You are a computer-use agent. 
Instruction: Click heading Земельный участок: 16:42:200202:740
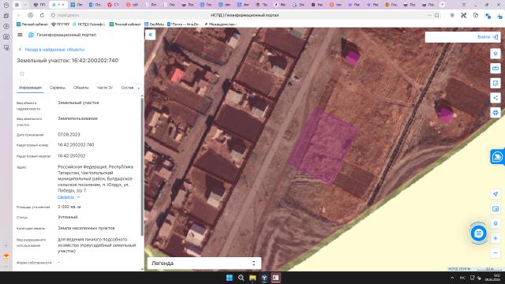pyautogui.click(x=68, y=61)
